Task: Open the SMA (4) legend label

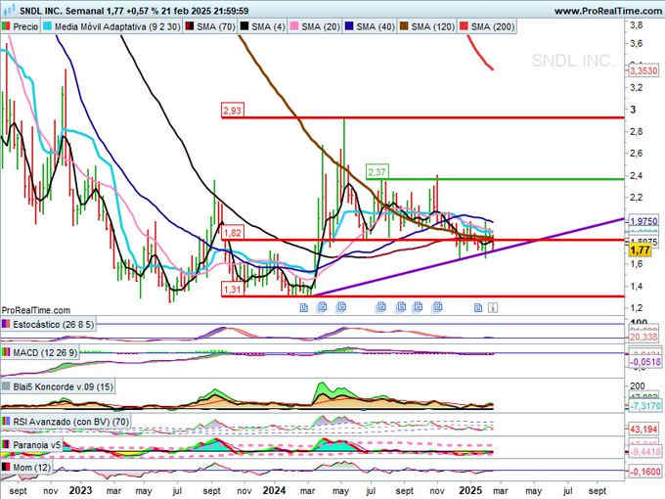Action: pyautogui.click(x=268, y=26)
